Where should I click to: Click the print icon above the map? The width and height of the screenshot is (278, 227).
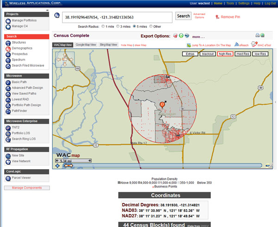[257, 35]
